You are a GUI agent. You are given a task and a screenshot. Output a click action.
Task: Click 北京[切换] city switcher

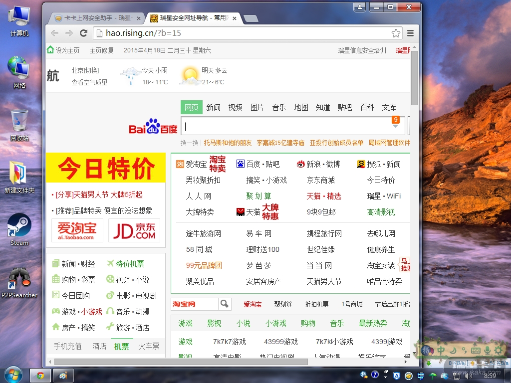pyautogui.click(x=85, y=70)
